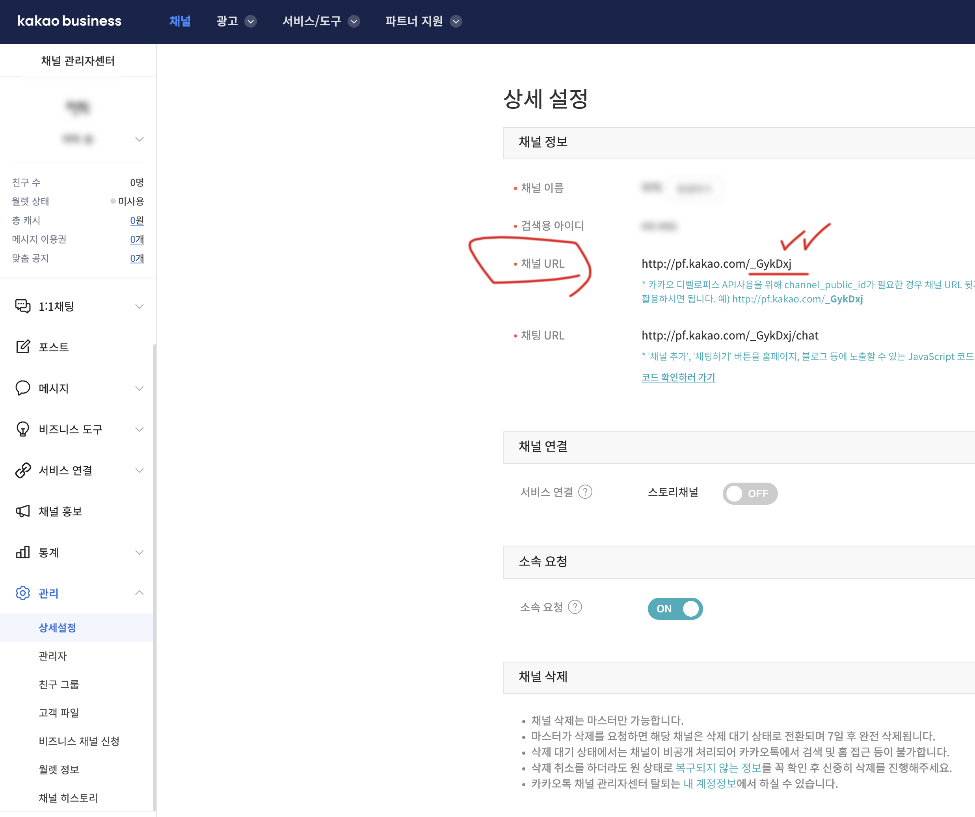Click the 채널 홍보 megaphone icon

[x=23, y=511]
